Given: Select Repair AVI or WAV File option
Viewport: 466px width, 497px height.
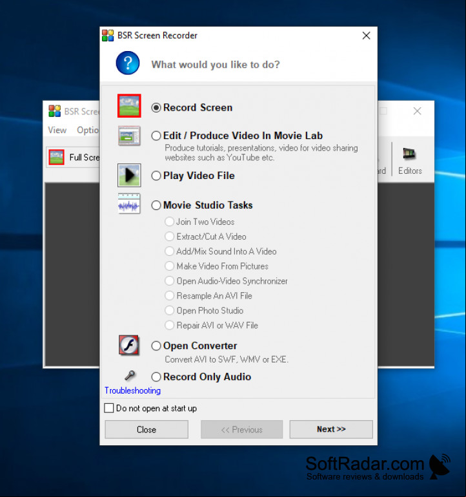Looking at the screenshot, I should [x=169, y=325].
